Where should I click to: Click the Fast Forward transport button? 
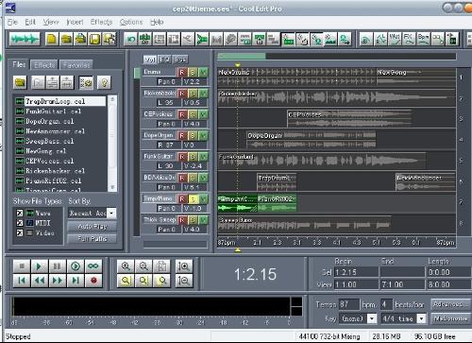click(58, 281)
